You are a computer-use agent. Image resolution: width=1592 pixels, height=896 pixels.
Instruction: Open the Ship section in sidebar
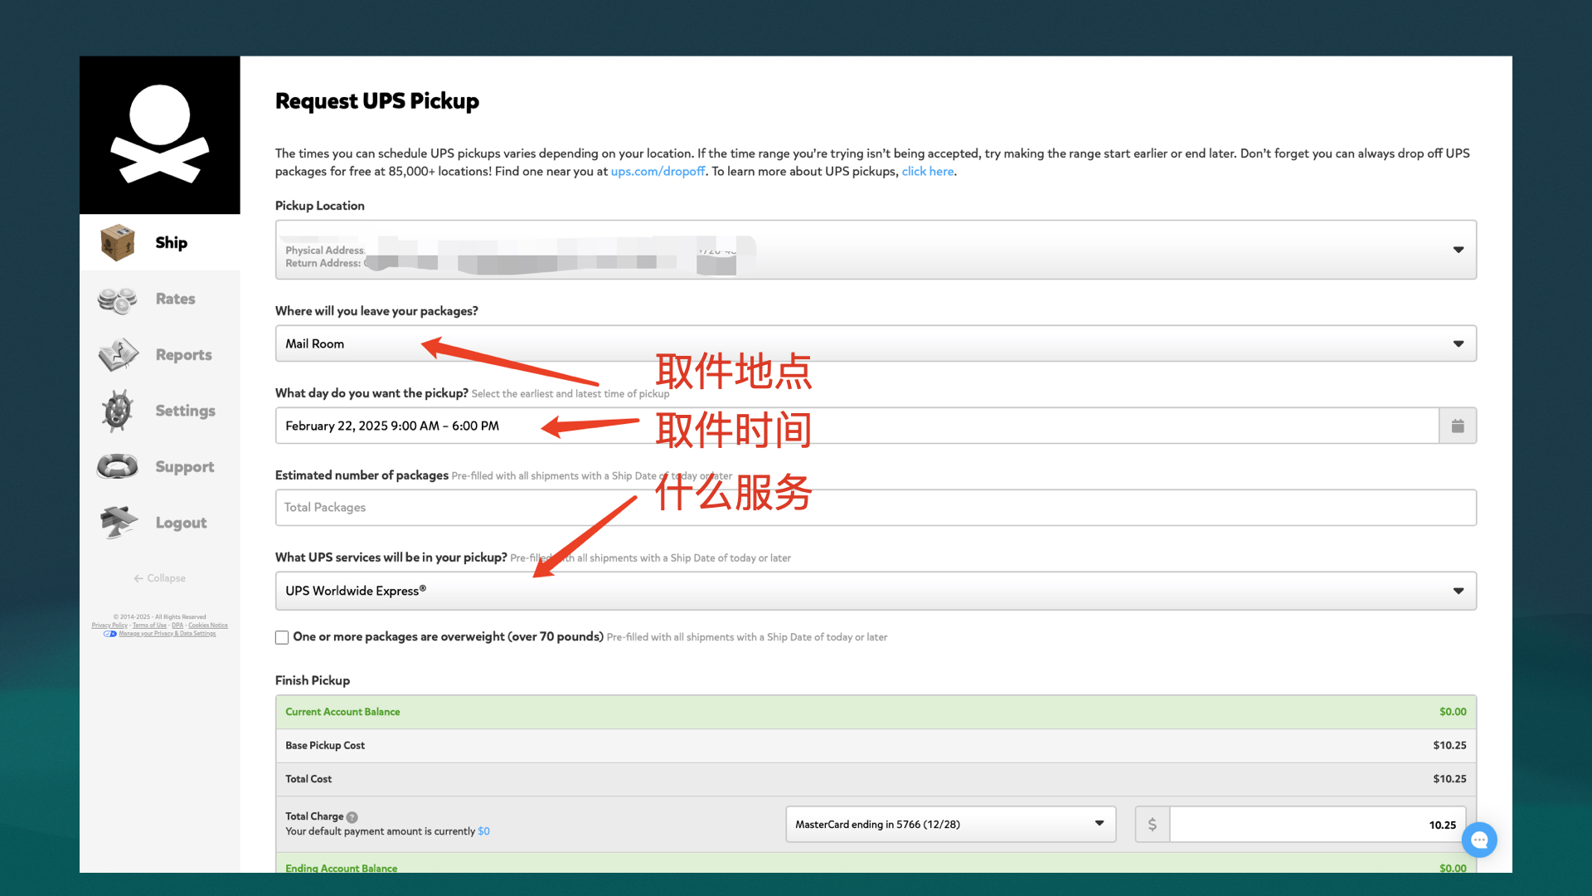(x=160, y=242)
